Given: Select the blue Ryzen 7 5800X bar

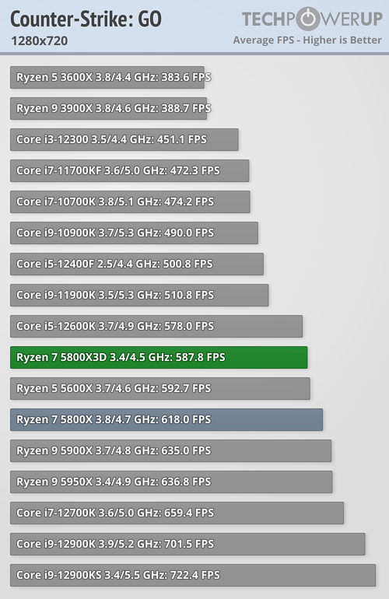Looking at the screenshot, I should 166,420.
